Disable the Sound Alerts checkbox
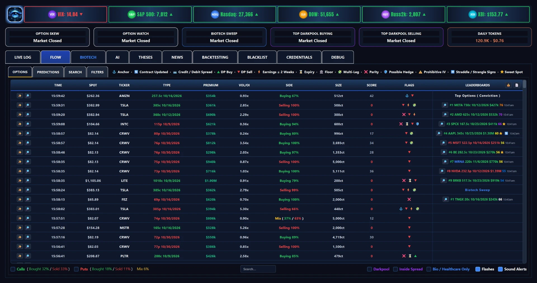Viewport: 537px width, 283px height. (x=500, y=269)
